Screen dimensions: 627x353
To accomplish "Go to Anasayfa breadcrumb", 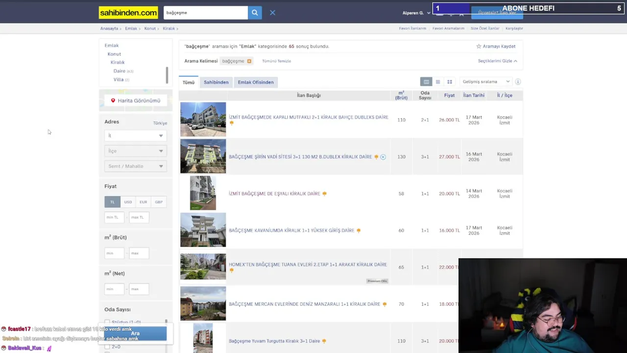I will pyautogui.click(x=109, y=28).
